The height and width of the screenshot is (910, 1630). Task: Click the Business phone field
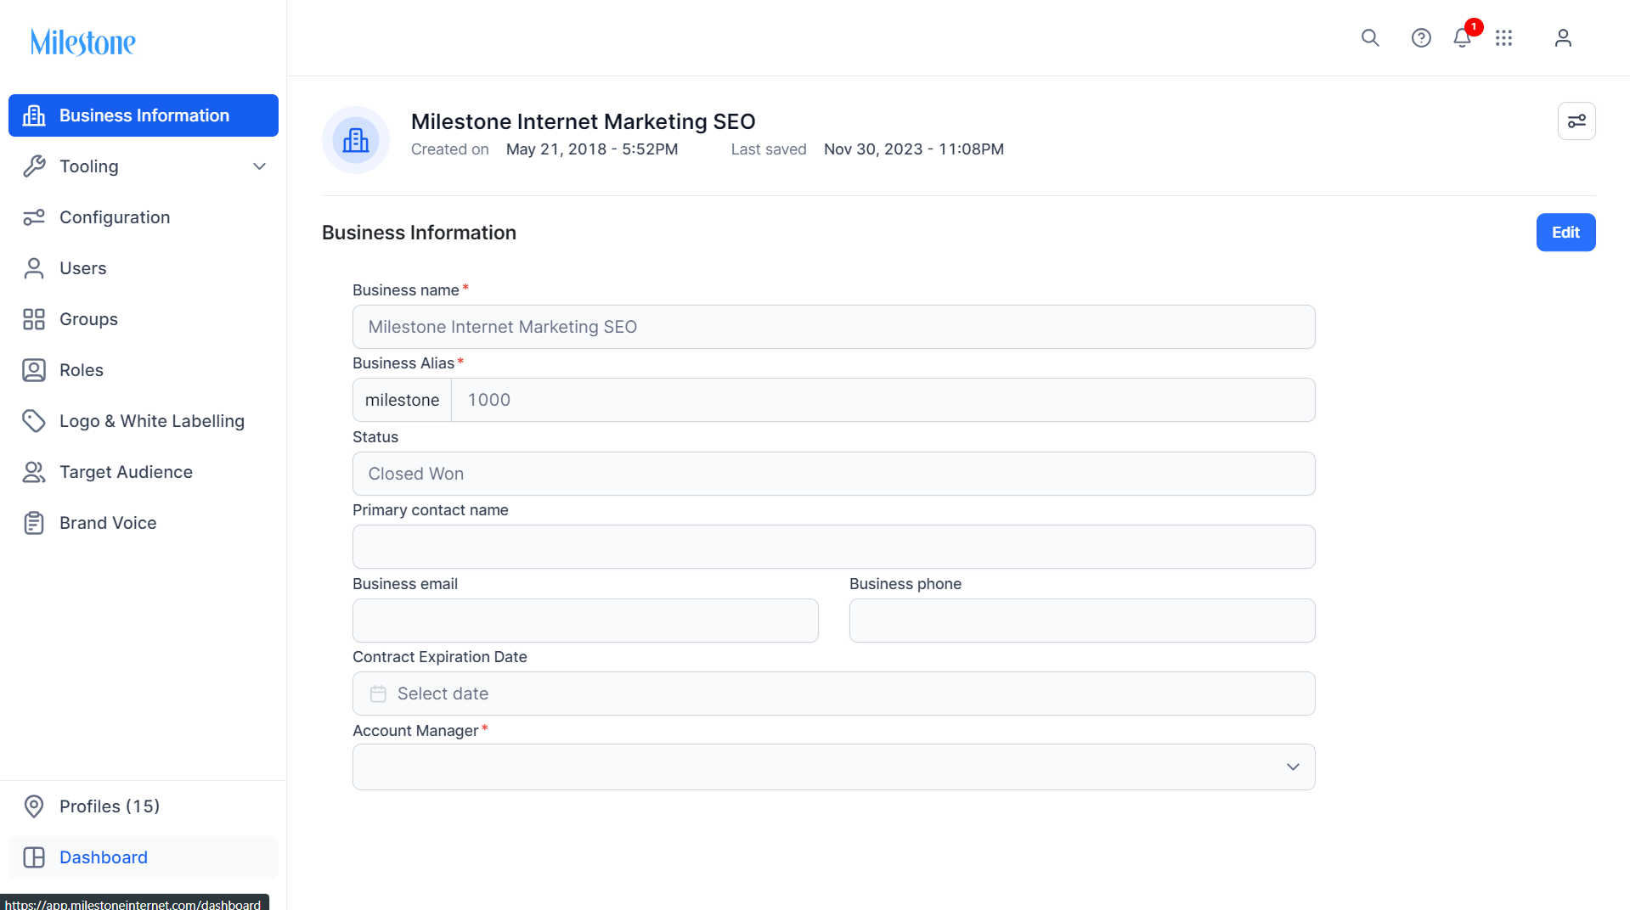pos(1082,621)
